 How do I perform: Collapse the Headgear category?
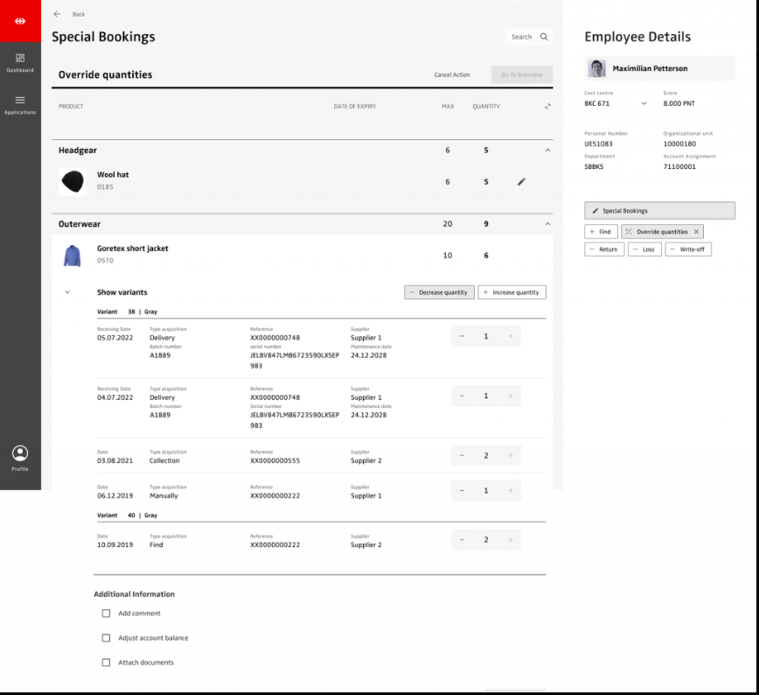click(x=547, y=151)
